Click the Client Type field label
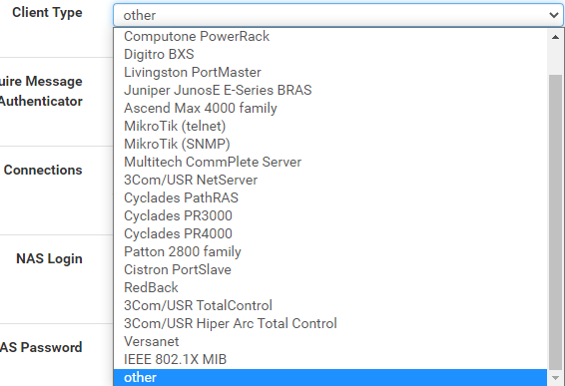 coord(47,13)
